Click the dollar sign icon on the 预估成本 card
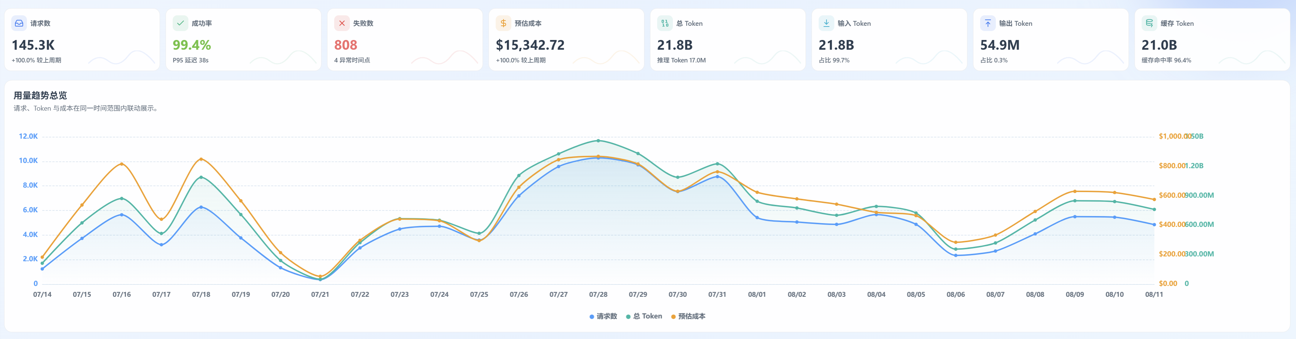The height and width of the screenshot is (339, 1296). click(x=503, y=23)
